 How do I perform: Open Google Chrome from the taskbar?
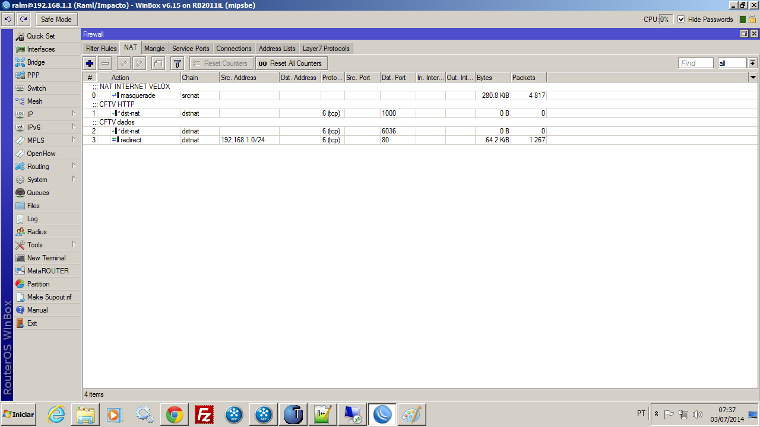pos(175,415)
